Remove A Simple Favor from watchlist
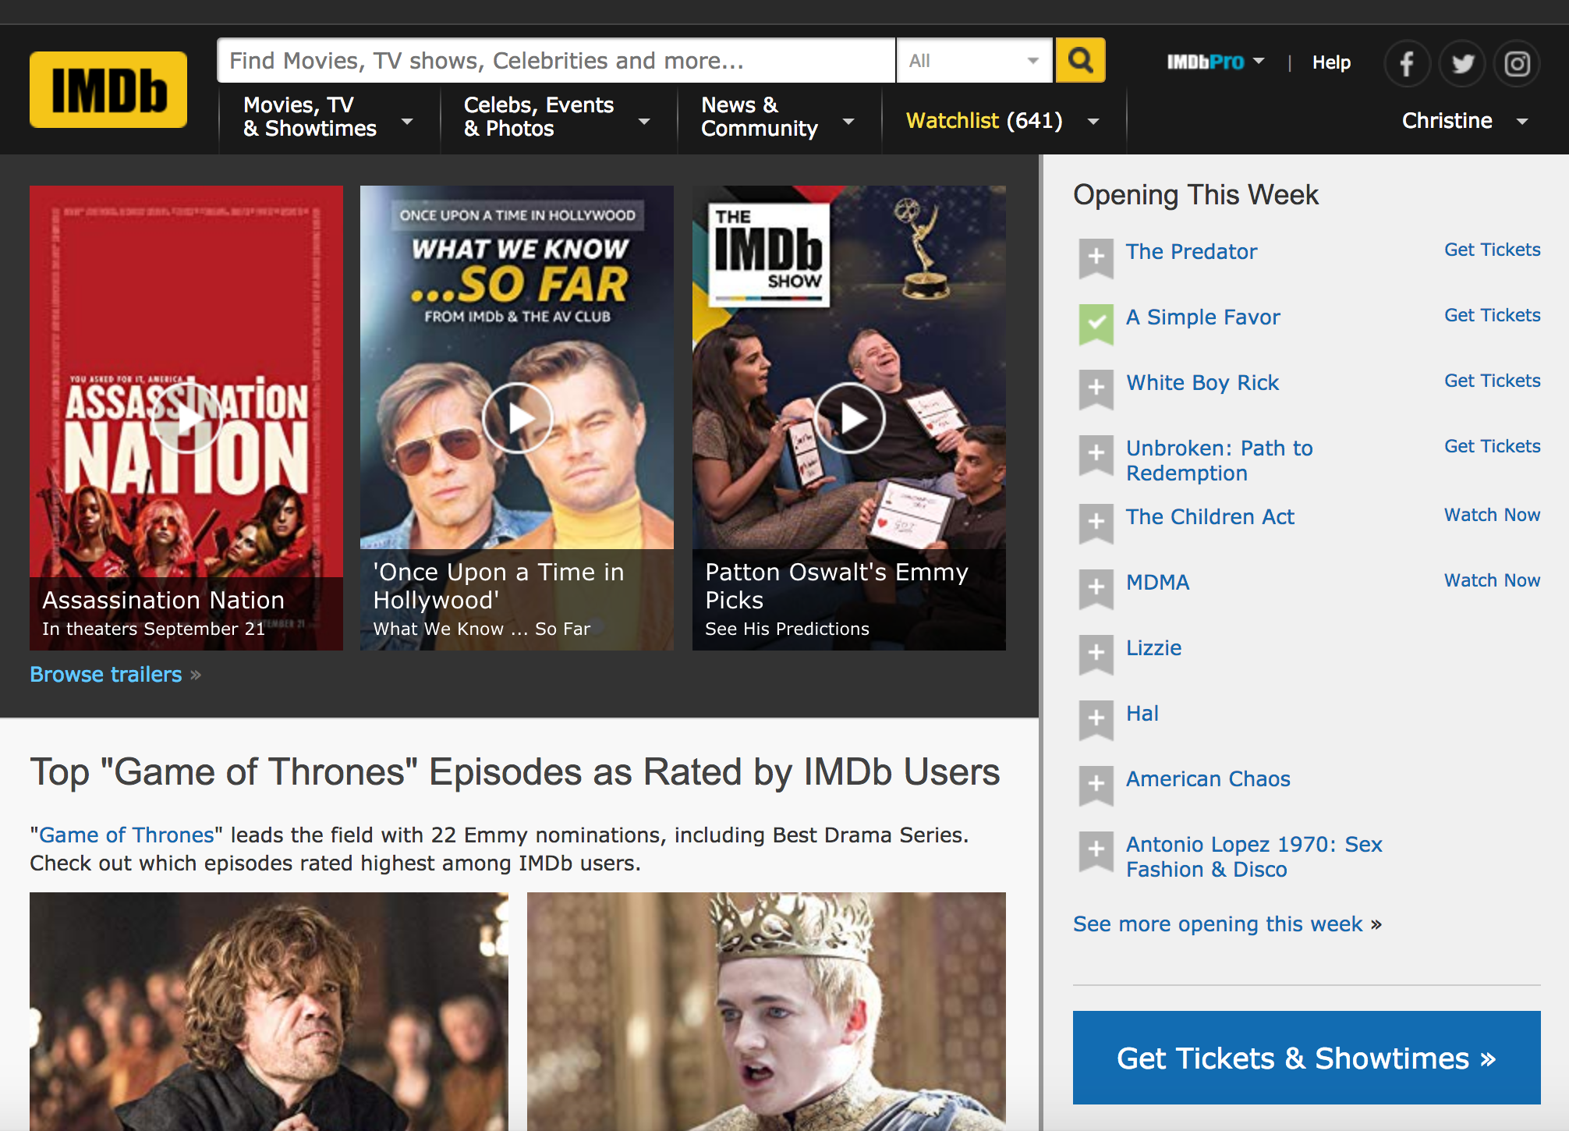The width and height of the screenshot is (1569, 1131). (x=1096, y=324)
